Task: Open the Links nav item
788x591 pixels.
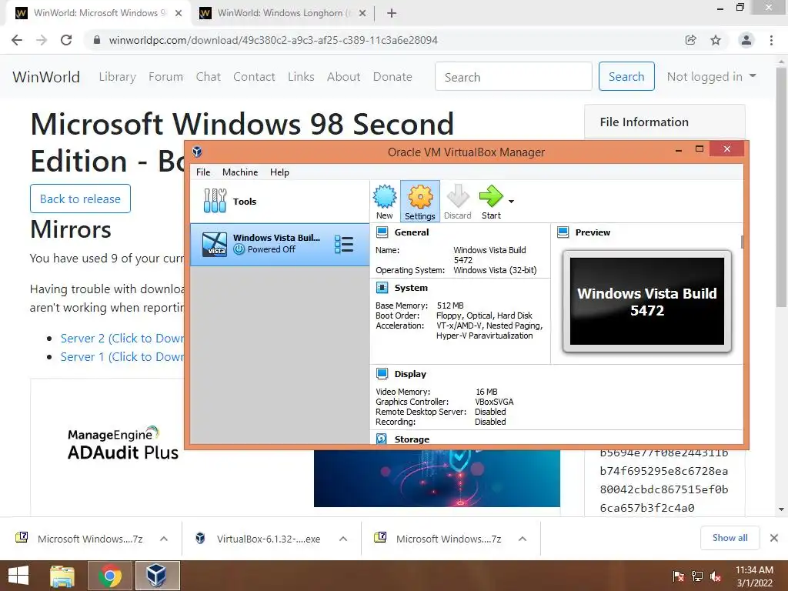Action: click(x=301, y=77)
